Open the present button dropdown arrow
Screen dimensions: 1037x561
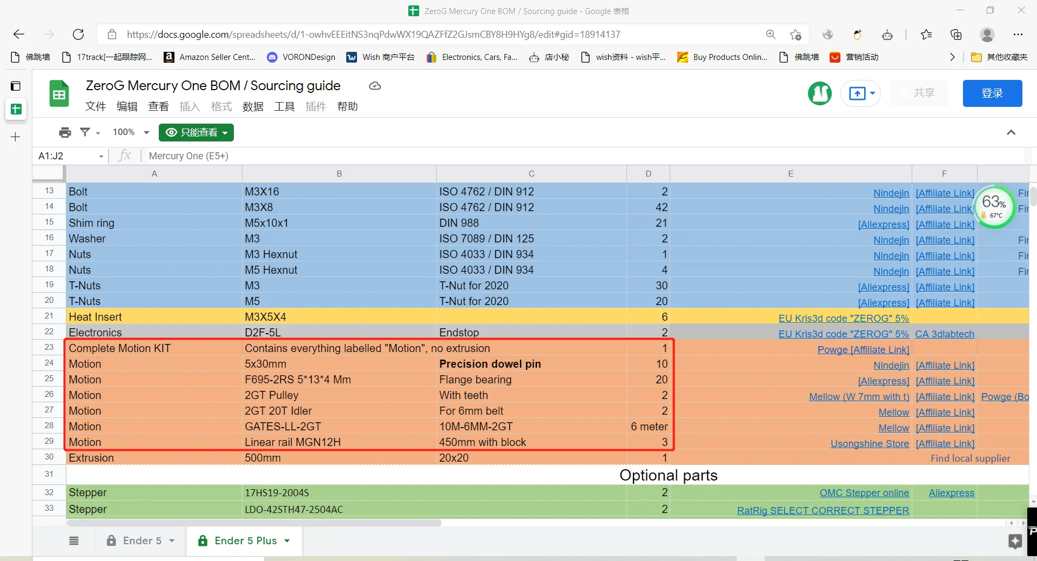tap(872, 93)
